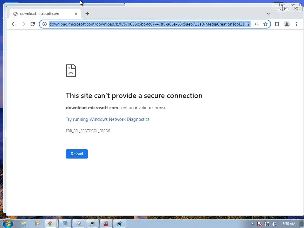Open the Windows Start menu
Viewport: 304px width, 228px height.
8,224
